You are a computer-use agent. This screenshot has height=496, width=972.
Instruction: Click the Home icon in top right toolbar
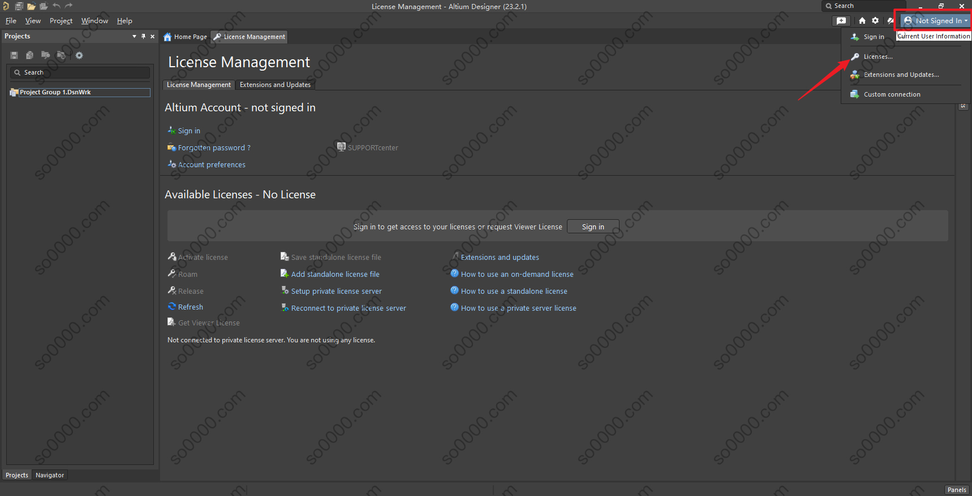[862, 20]
